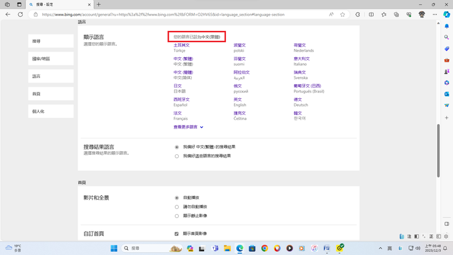Open collections icon in toolbar
This screenshot has width=453, height=255.
click(396, 14)
